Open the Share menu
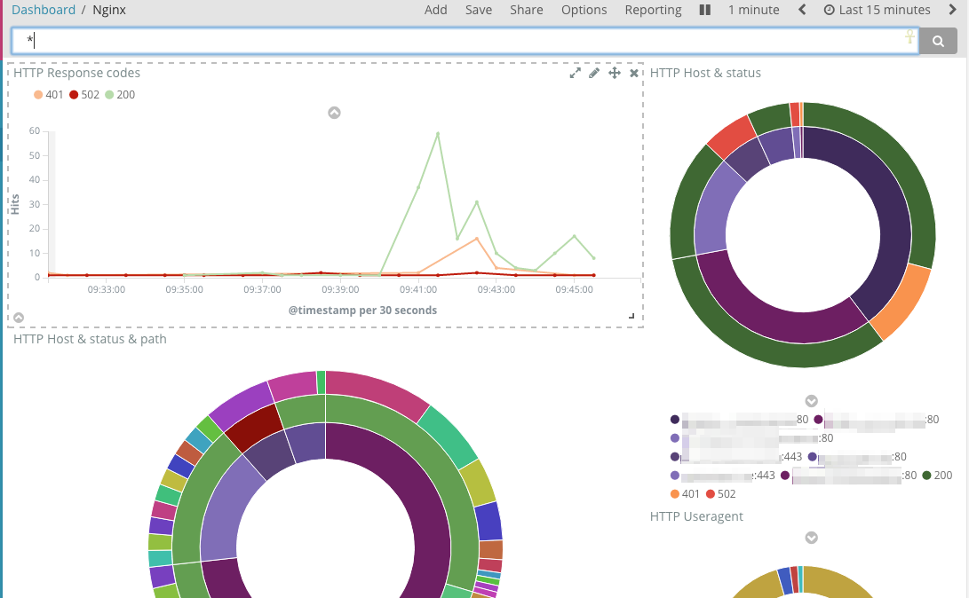Screen dimensions: 969x598 click(527, 10)
